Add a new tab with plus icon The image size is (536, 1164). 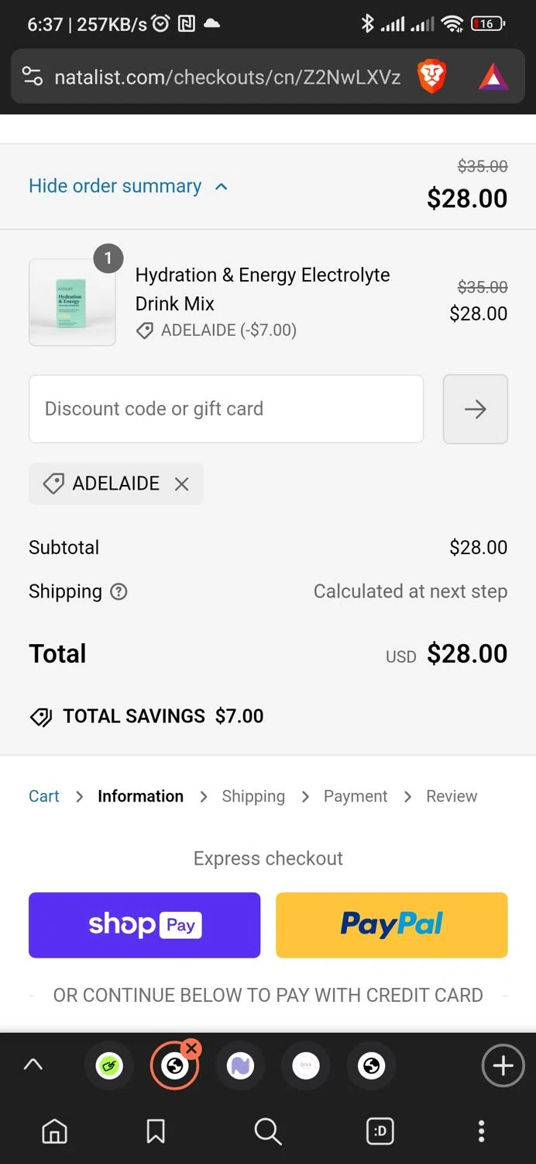pyautogui.click(x=503, y=1066)
